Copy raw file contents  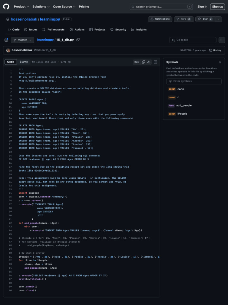tap(143, 62)
